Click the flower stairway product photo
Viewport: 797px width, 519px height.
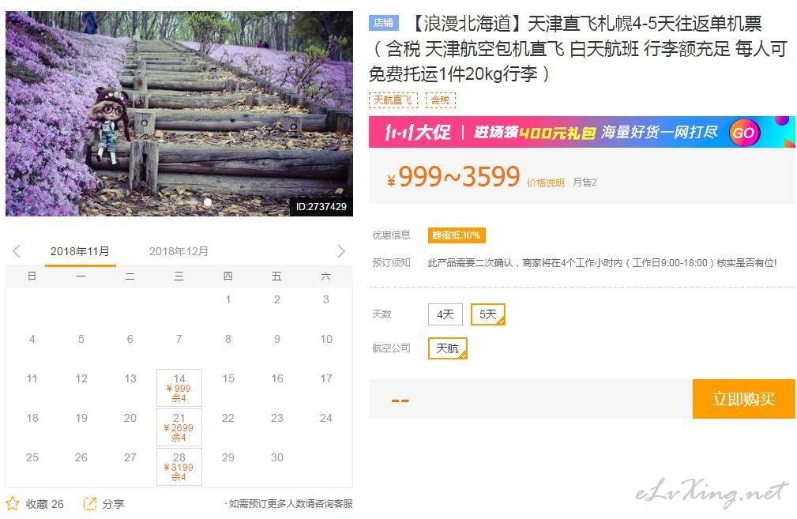click(179, 114)
